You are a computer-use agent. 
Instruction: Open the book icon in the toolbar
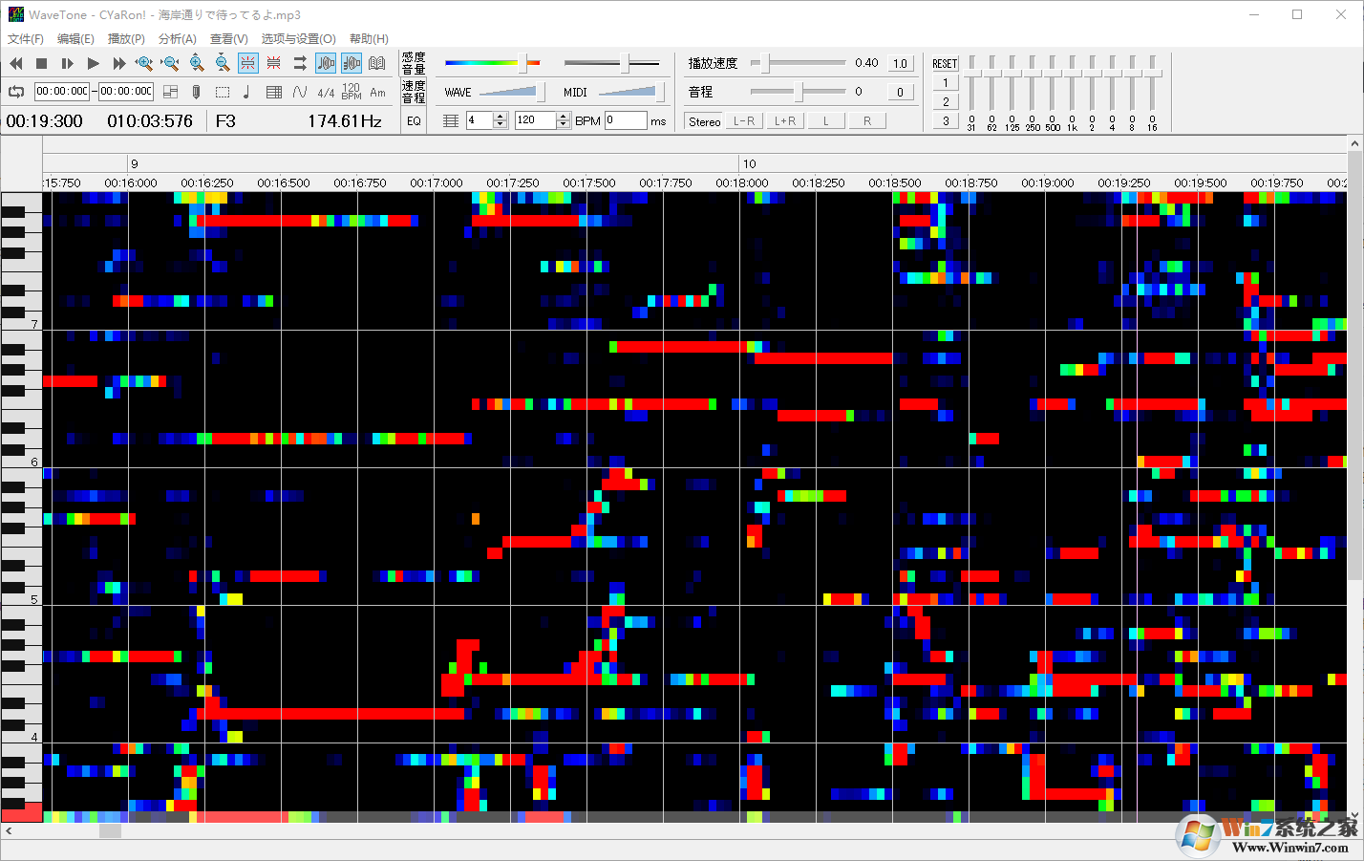click(x=377, y=63)
